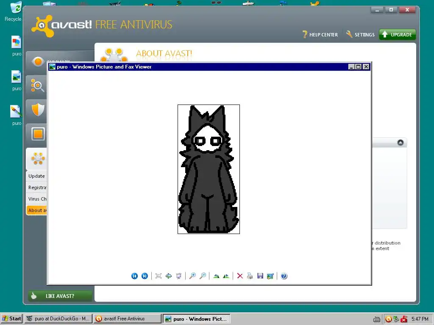Select puro paint file desktop icon
Viewport: 434px width, 325px height.
(x=17, y=115)
